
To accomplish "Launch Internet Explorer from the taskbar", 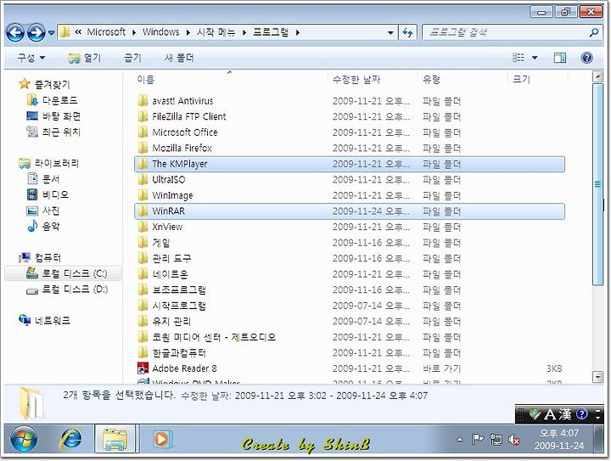I will click(x=71, y=439).
